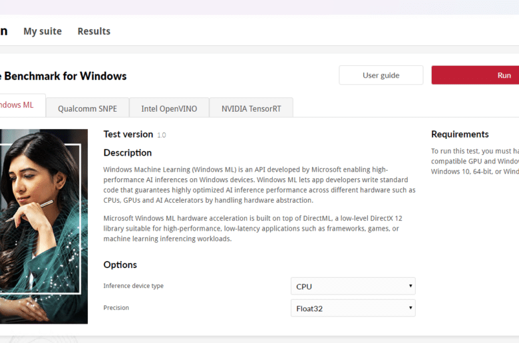Open the My suite menu item
Viewport: 519px width, 343px height.
click(x=43, y=31)
